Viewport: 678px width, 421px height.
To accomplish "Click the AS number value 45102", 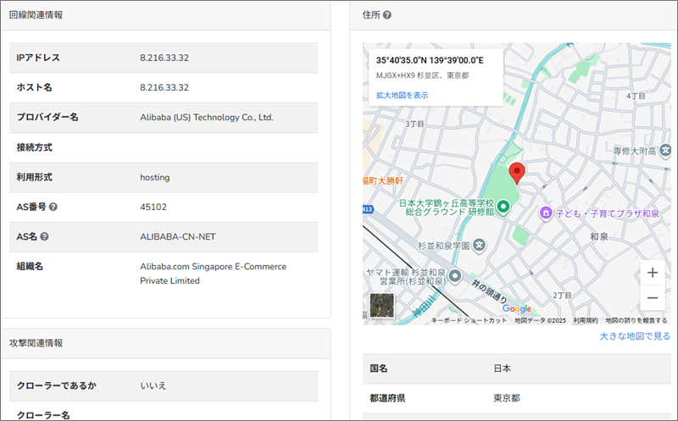I will pyautogui.click(x=153, y=207).
